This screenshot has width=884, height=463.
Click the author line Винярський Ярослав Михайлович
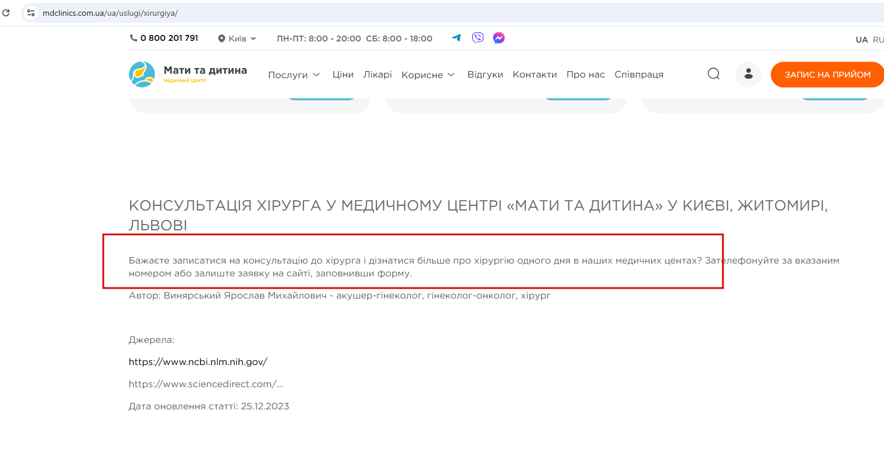340,296
